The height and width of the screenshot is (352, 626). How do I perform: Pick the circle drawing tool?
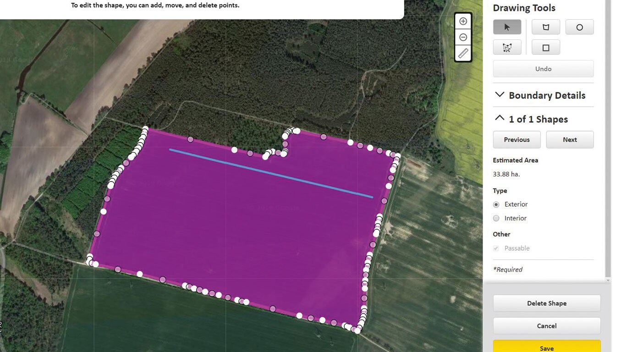pyautogui.click(x=579, y=27)
